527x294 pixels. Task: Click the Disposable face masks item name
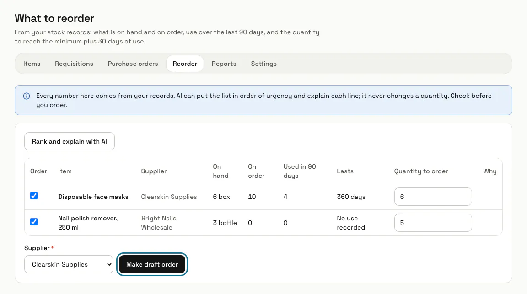(93, 197)
